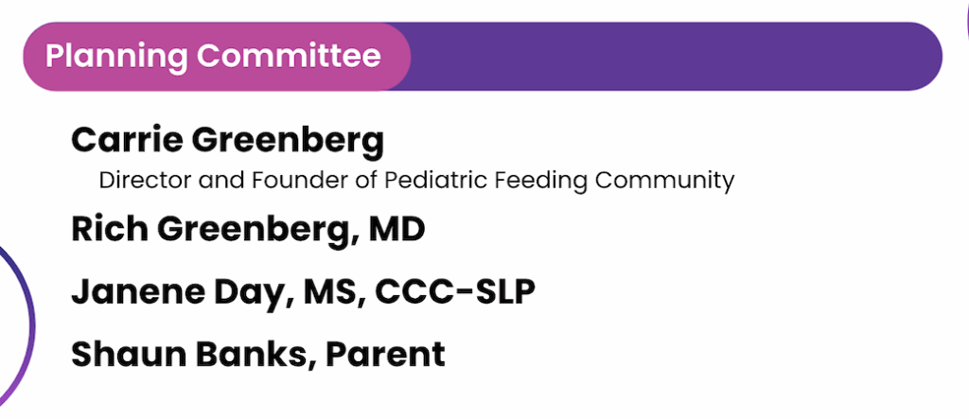This screenshot has height=419, width=969.
Task: Click the word "Planning" in the header
Action: tap(116, 56)
